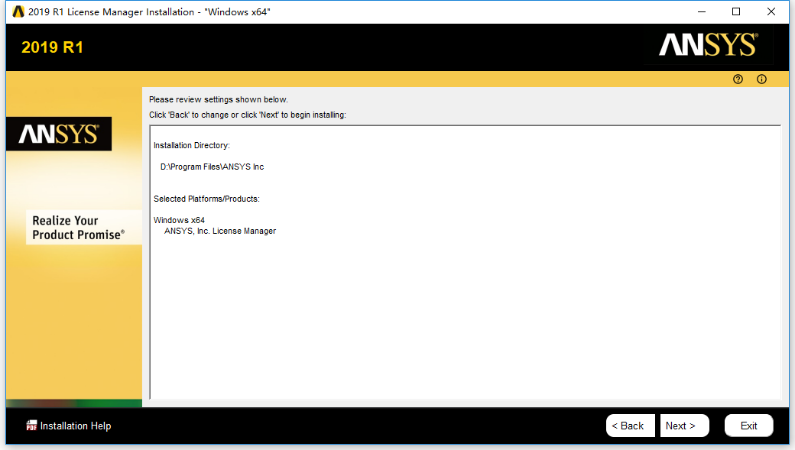Select the 'D:\Program Files\ANSYS Inc' path text
The height and width of the screenshot is (450, 795).
click(212, 167)
